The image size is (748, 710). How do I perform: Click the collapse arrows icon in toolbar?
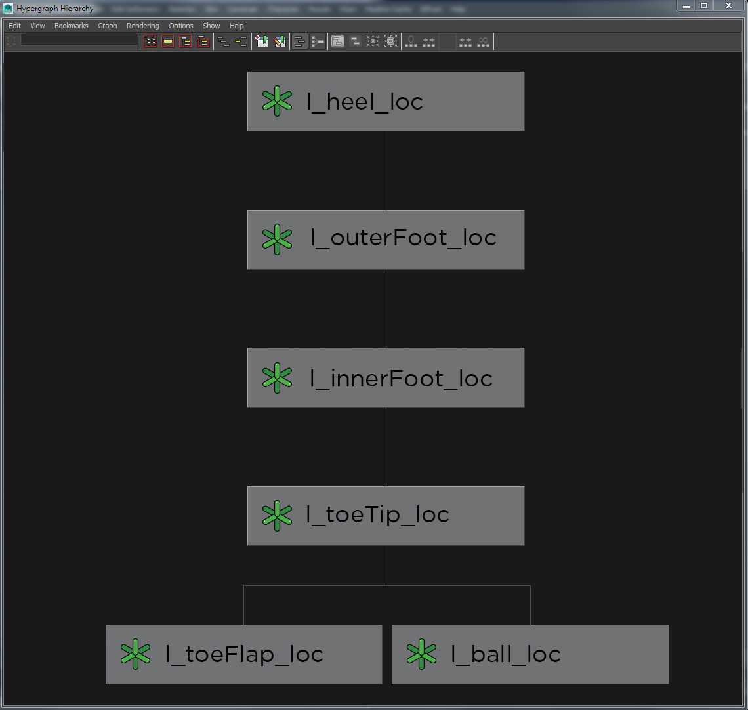click(x=373, y=42)
